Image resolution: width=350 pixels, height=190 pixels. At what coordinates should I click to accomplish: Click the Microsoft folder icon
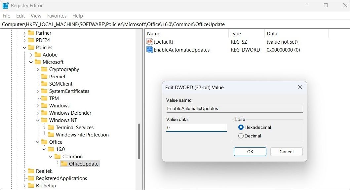(x=38, y=62)
